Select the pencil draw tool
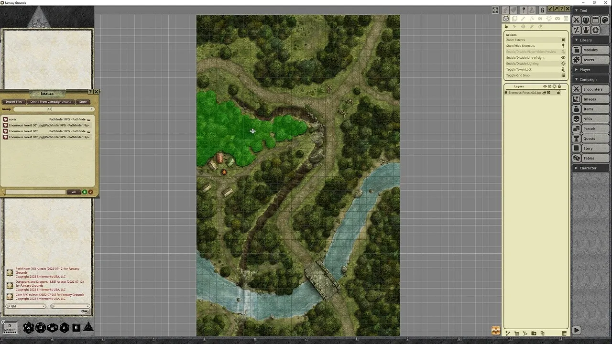The image size is (612, 344). [532, 27]
